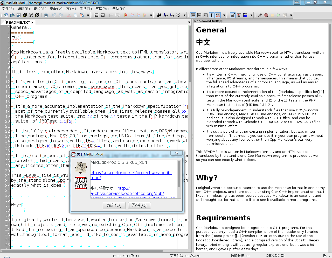Go to next bookmark icon
This screenshot has height=258, width=332.
point(132,15)
